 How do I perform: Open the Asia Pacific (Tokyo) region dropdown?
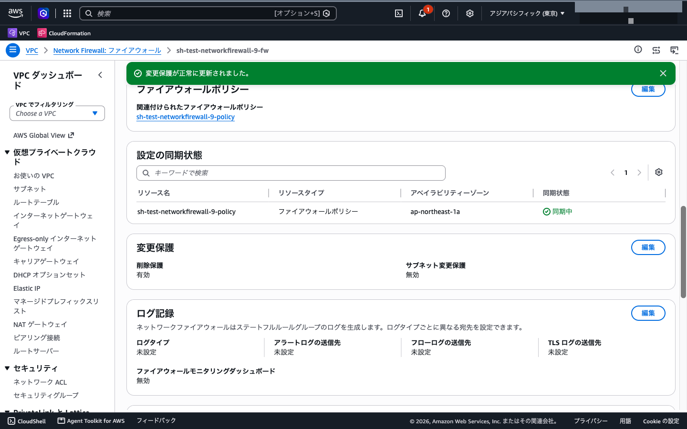pos(527,13)
